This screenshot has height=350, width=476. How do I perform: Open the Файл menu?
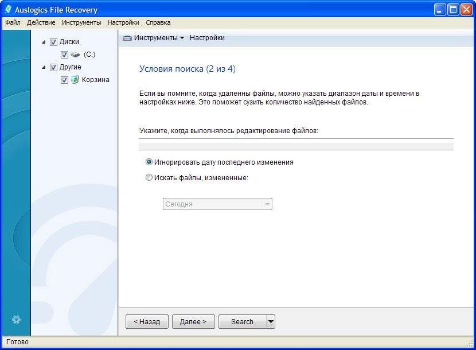click(x=13, y=22)
